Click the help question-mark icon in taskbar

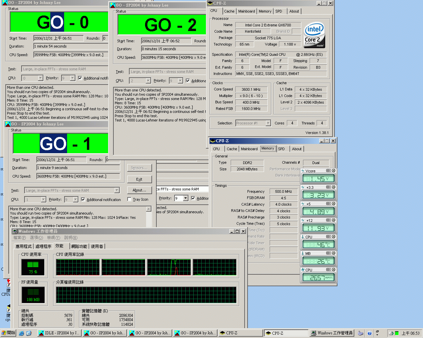click(369, 333)
